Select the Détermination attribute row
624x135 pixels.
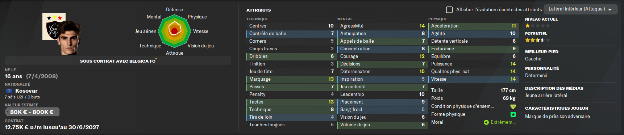(x=382, y=72)
